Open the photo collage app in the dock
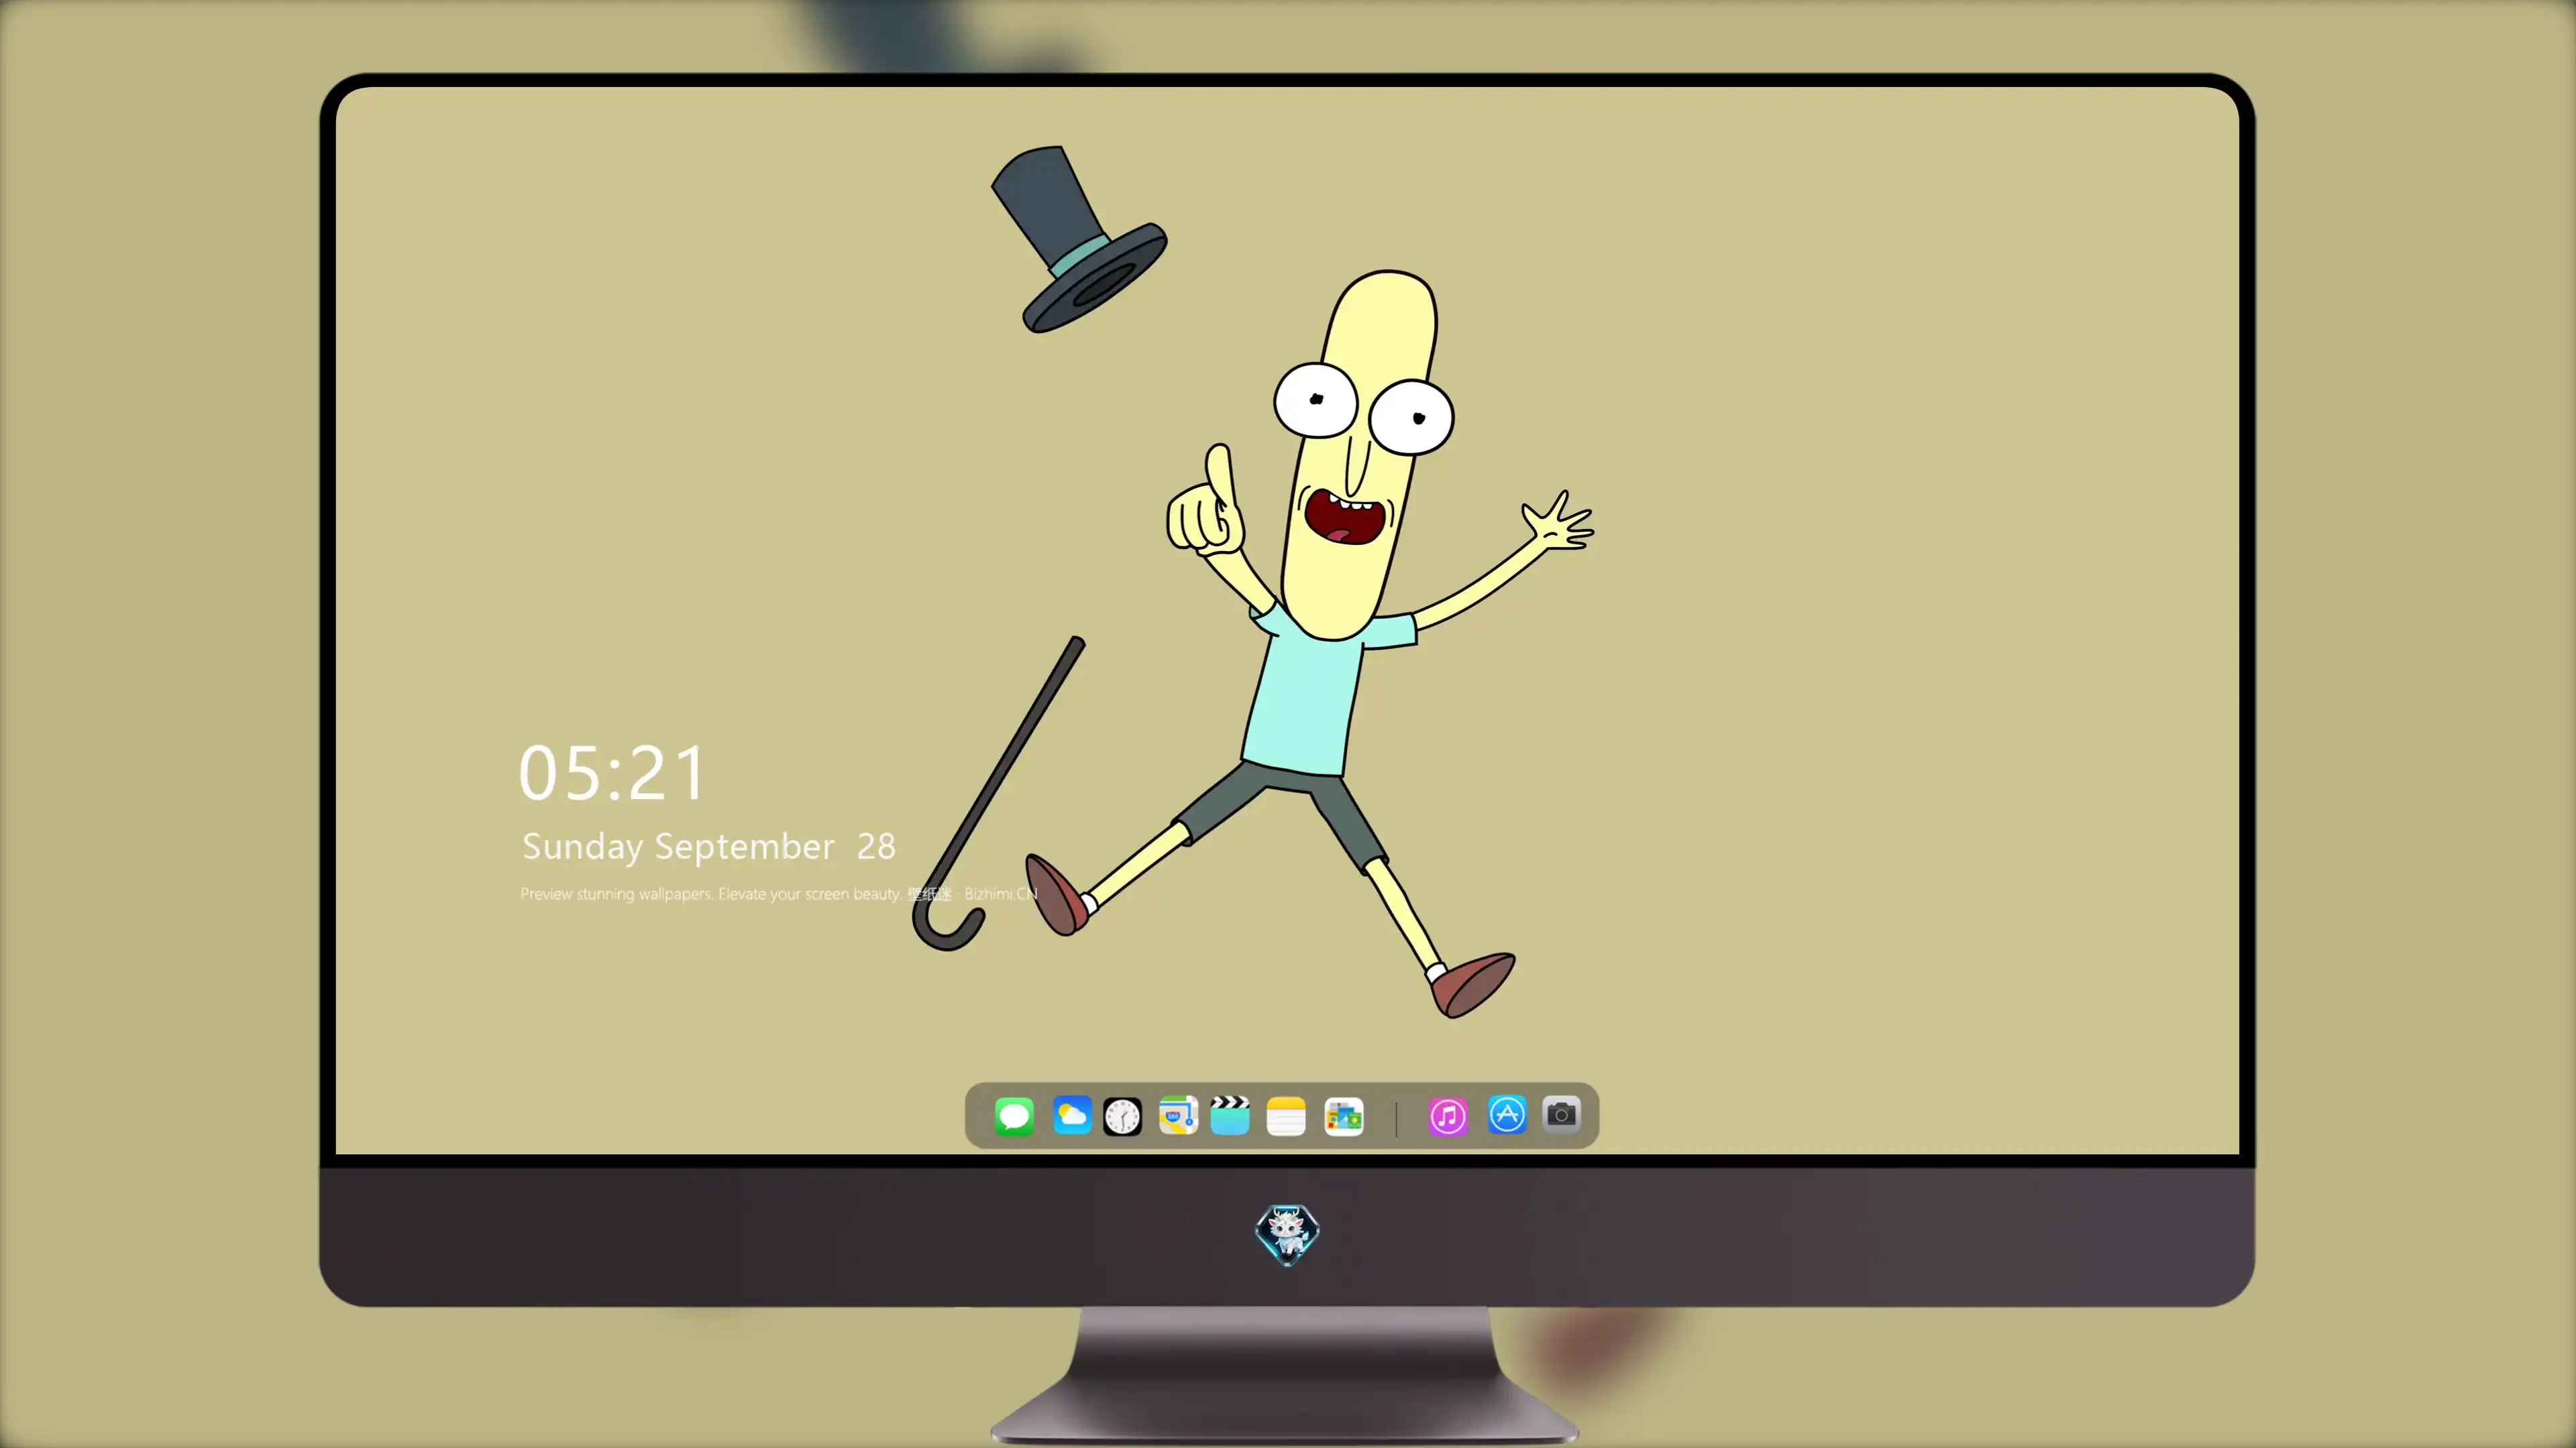The image size is (2576, 1448). pos(1344,1115)
